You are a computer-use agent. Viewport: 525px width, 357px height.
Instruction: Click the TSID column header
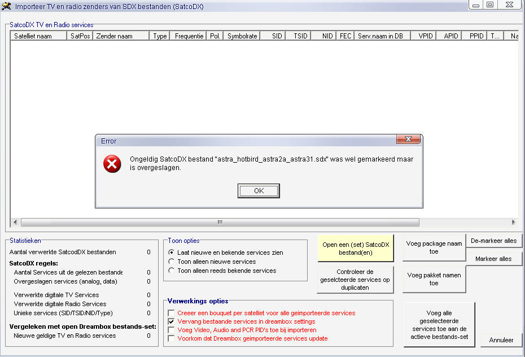(298, 36)
